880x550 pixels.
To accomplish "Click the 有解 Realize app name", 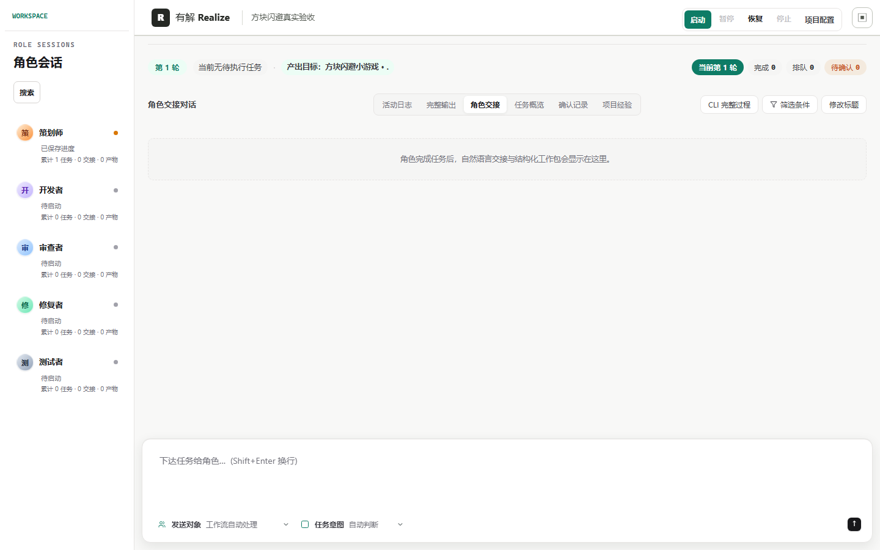I will (x=202, y=17).
